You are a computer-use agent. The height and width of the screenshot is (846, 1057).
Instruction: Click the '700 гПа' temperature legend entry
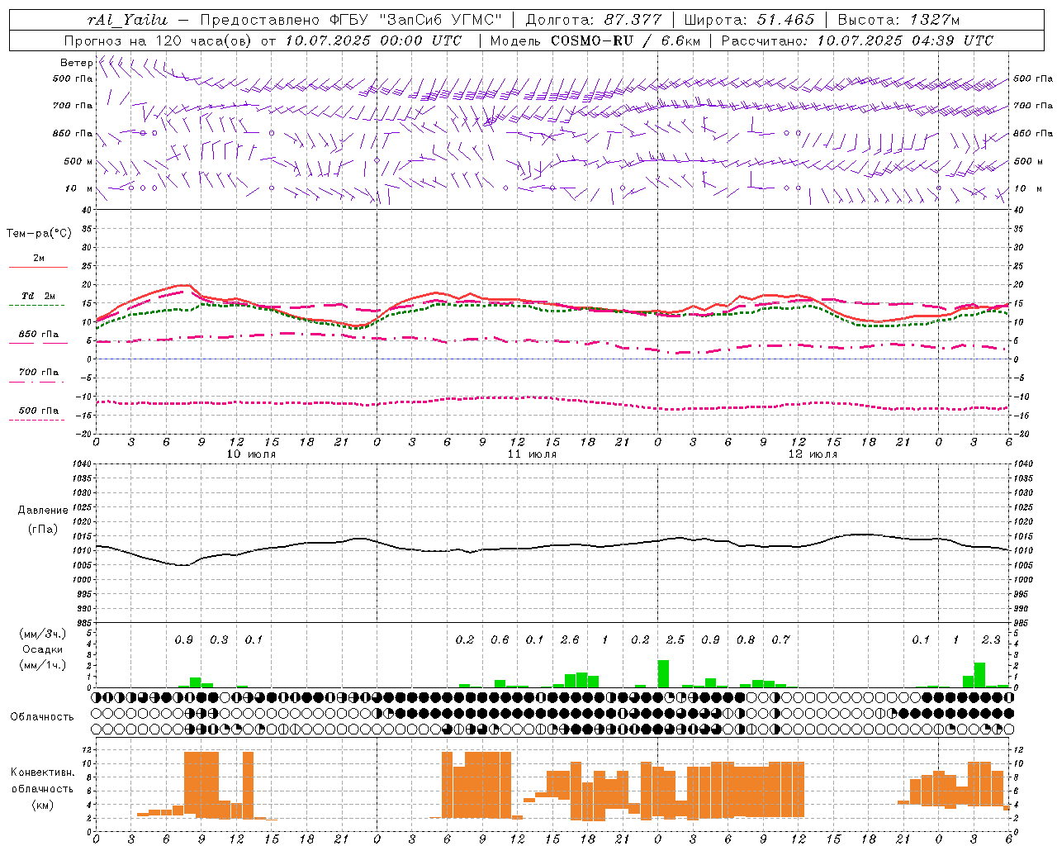pos(39,372)
